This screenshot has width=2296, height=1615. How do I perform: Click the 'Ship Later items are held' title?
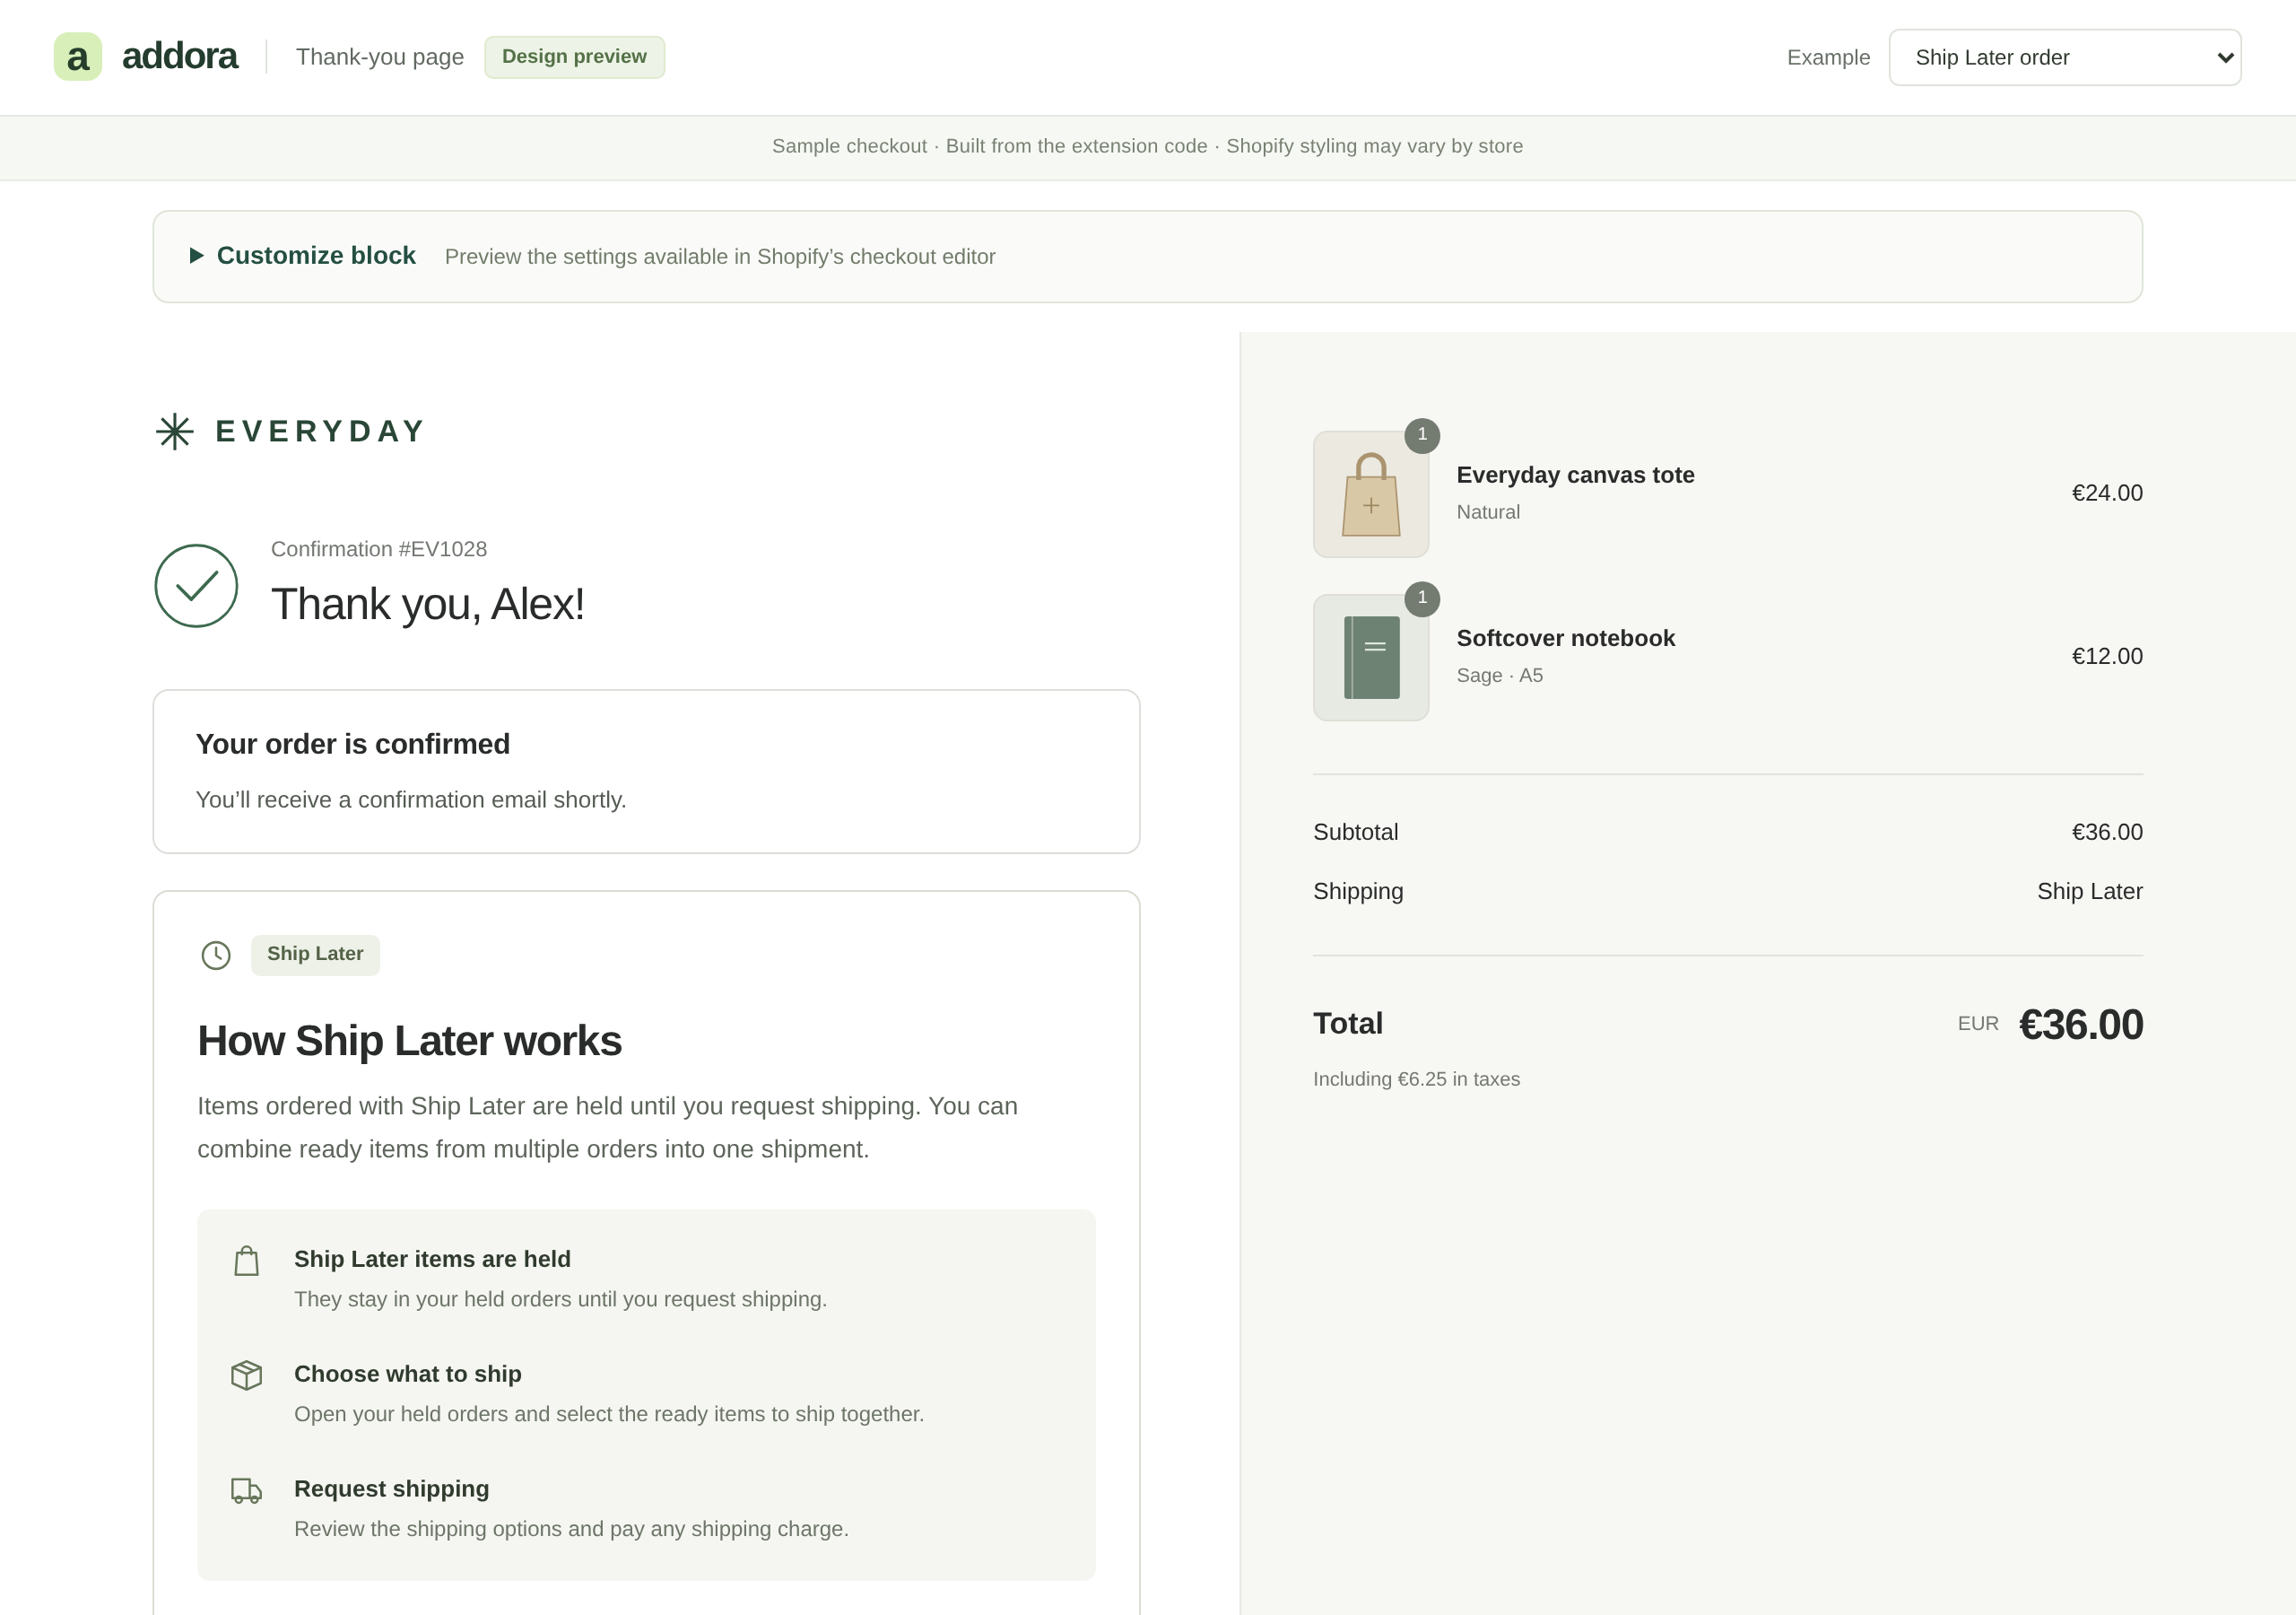coord(432,1259)
